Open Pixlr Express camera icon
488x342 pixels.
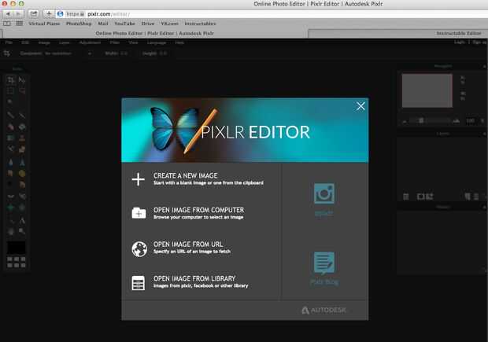pyautogui.click(x=324, y=193)
